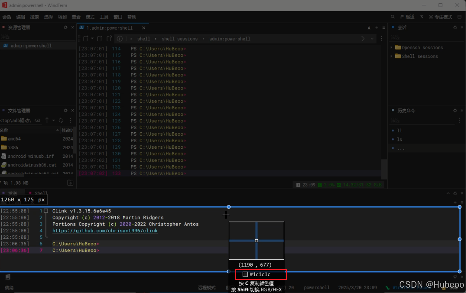Screen dimensions: 466x293
Task: Close the 资源管理器 panel
Action: [73, 27]
